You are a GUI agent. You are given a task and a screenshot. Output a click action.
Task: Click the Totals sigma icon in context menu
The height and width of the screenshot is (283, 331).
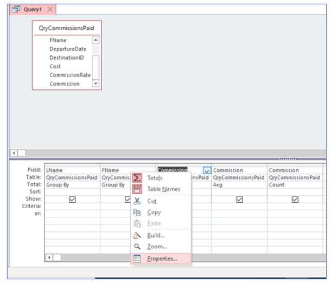click(137, 178)
